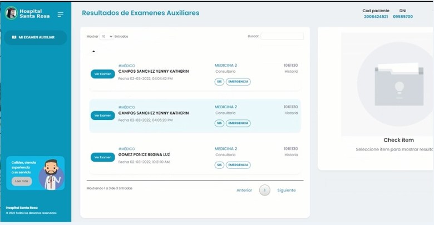Click the SIS badge on the Gomez Ponce row
The width and height of the screenshot is (434, 225).
click(219, 165)
